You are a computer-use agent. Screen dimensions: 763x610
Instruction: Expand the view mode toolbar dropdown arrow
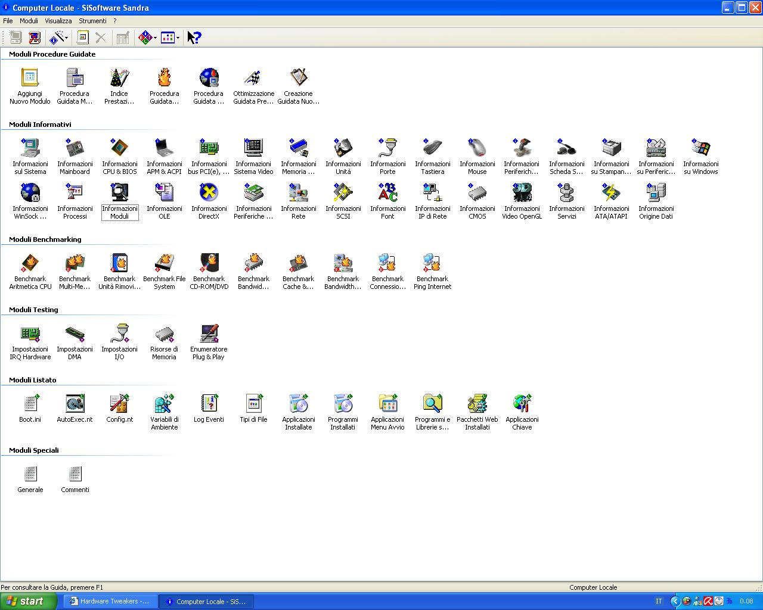[x=178, y=38]
